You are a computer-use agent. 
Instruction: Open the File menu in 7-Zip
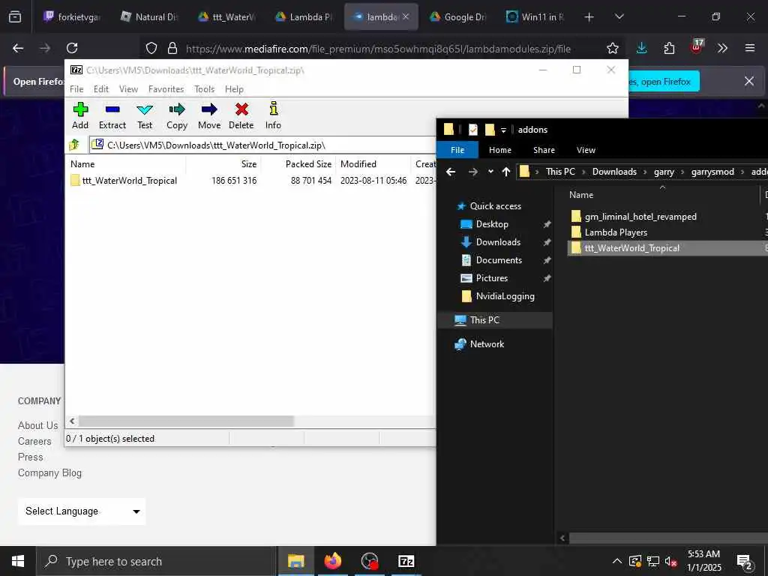pyautogui.click(x=76, y=89)
